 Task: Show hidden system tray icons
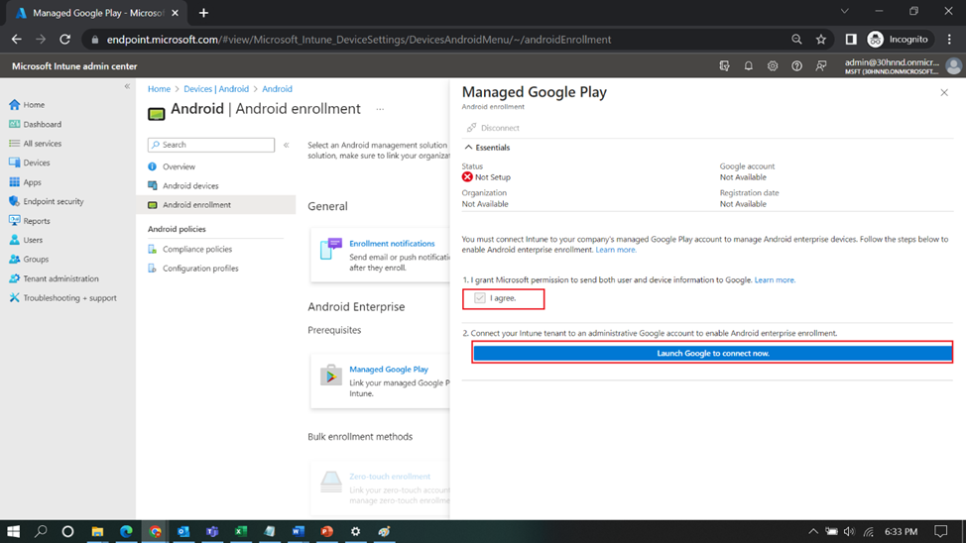[x=813, y=531]
